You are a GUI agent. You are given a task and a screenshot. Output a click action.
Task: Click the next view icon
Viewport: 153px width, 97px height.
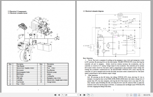pos(92,95)
